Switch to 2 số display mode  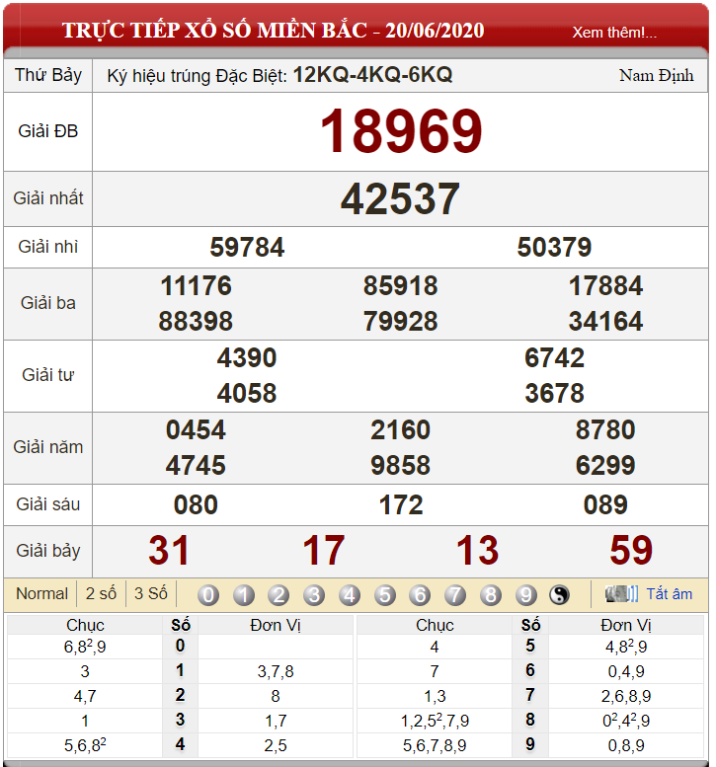(x=101, y=593)
